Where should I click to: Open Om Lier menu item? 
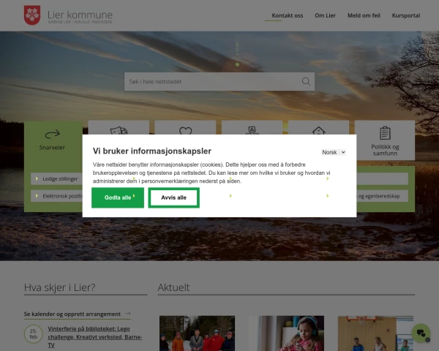tap(325, 15)
